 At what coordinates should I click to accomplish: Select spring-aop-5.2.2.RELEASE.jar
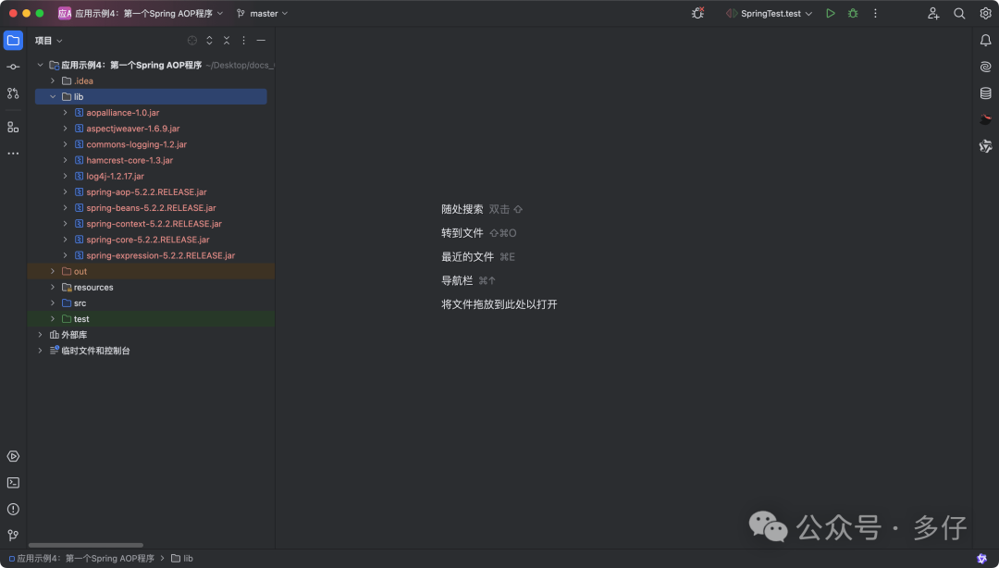tap(146, 191)
